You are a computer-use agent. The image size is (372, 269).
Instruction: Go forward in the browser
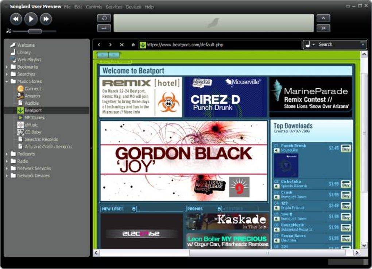tap(110, 45)
